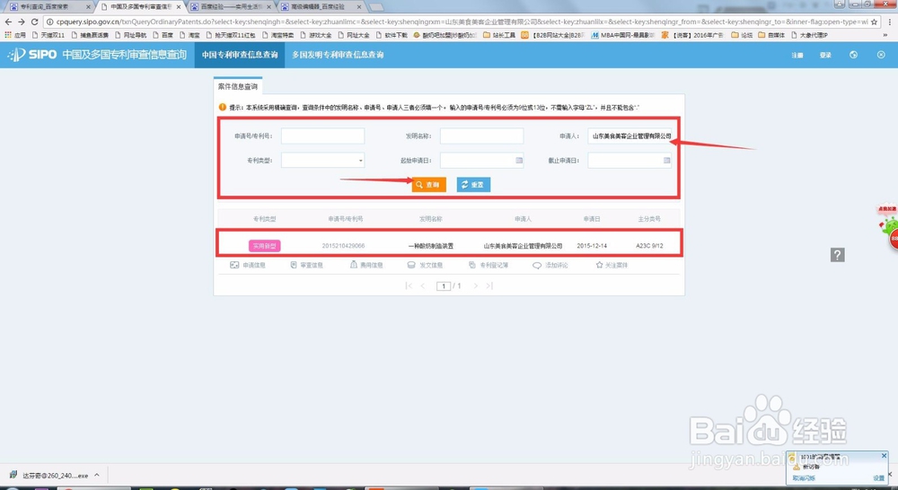Open the 应用 apps bookmark
Viewport: 898px width, 490px height.
(x=15, y=35)
